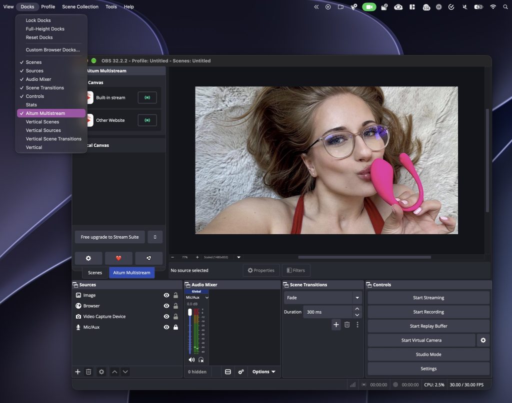Open the Audio Mixer Options dropdown
The width and height of the screenshot is (512, 403).
click(x=264, y=372)
